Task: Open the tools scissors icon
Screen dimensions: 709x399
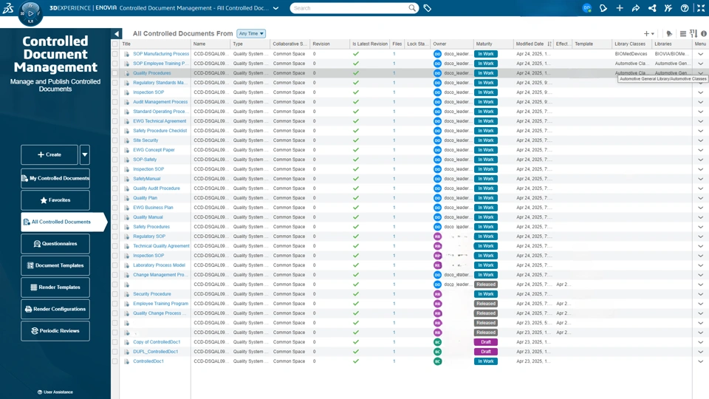Action: pos(668,8)
